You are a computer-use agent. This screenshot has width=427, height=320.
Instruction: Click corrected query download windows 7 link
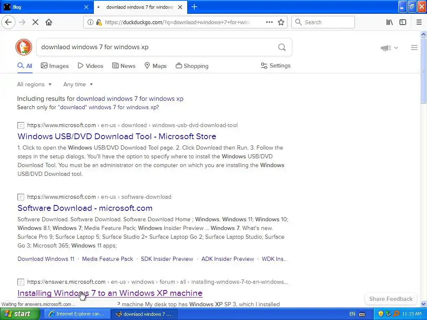(130, 99)
